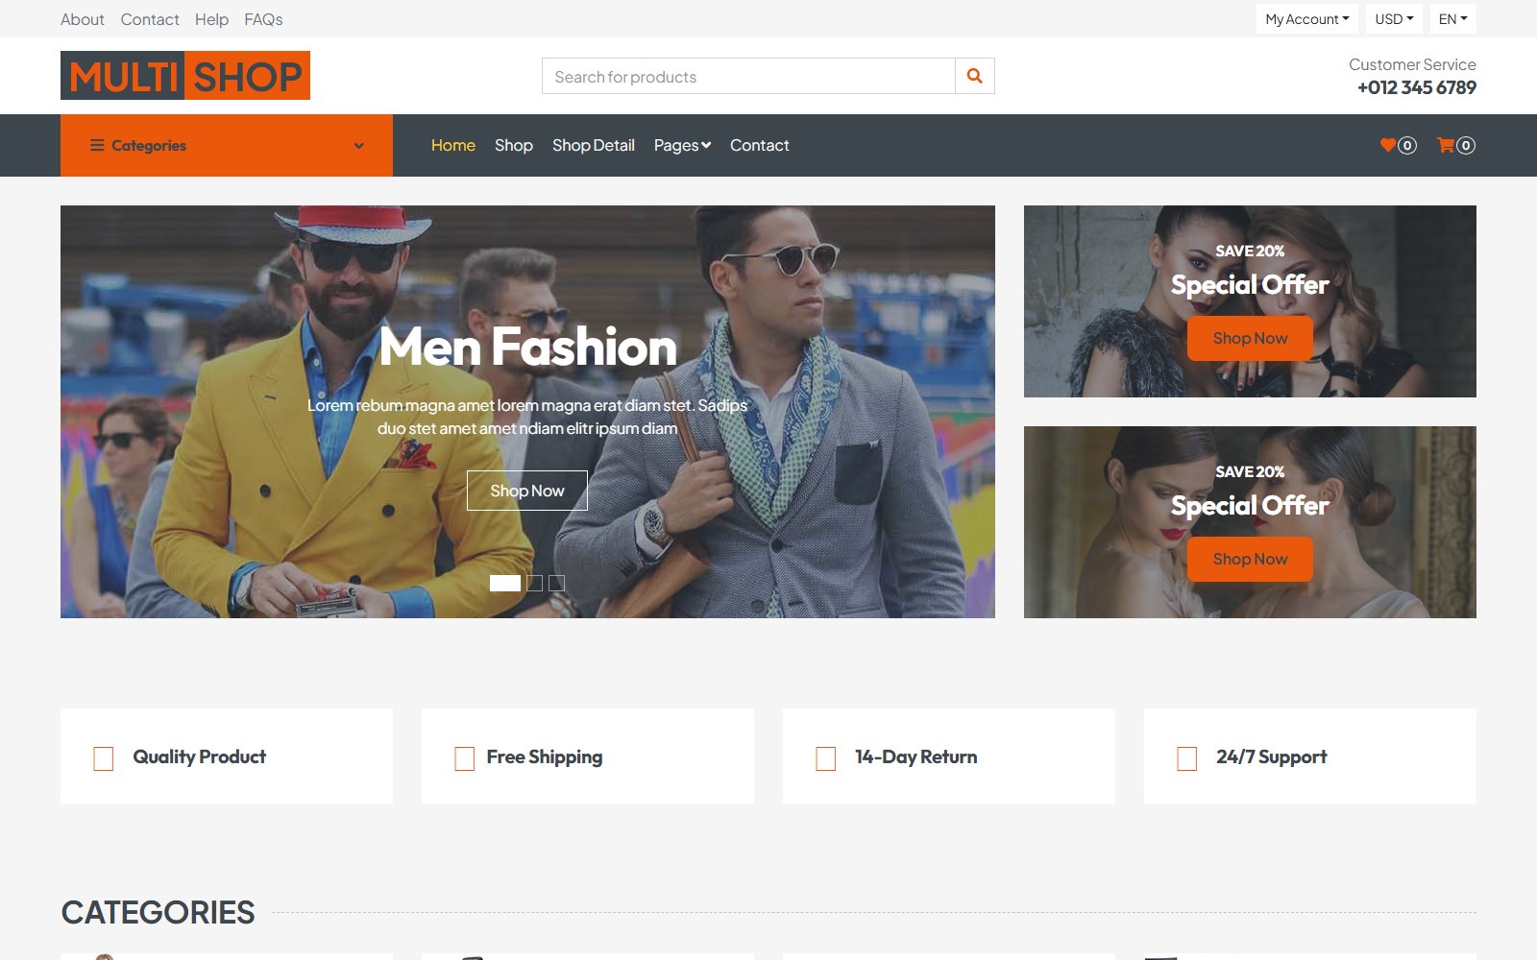Select the first carousel slide indicator
1537x960 pixels.
pyautogui.click(x=505, y=583)
